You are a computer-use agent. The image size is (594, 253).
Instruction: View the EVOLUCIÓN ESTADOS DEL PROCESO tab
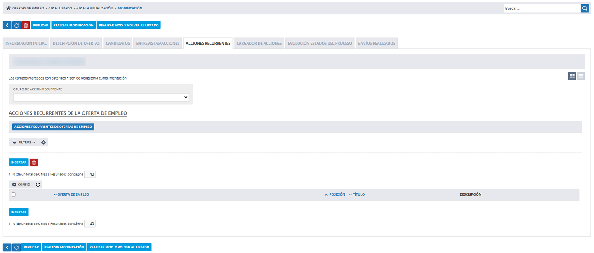click(x=320, y=43)
